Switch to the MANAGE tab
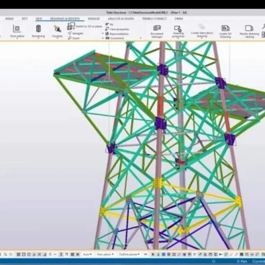265x265 pixels. tap(94, 19)
